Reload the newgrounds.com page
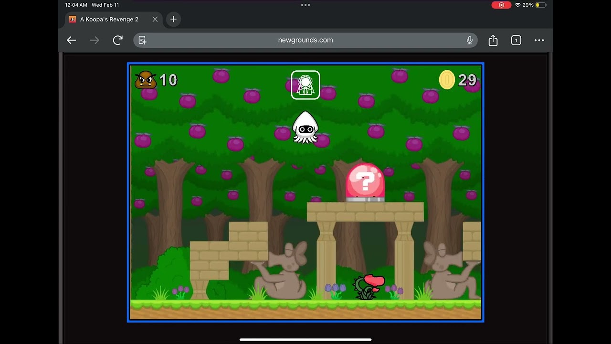Image resolution: width=611 pixels, height=344 pixels. (118, 40)
